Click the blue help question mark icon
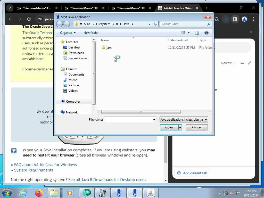 (207, 33)
